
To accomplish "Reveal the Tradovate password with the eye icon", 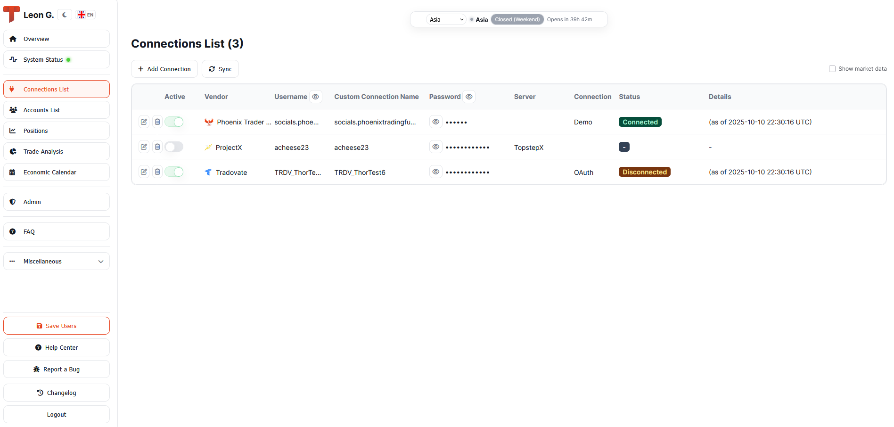I will click(435, 172).
